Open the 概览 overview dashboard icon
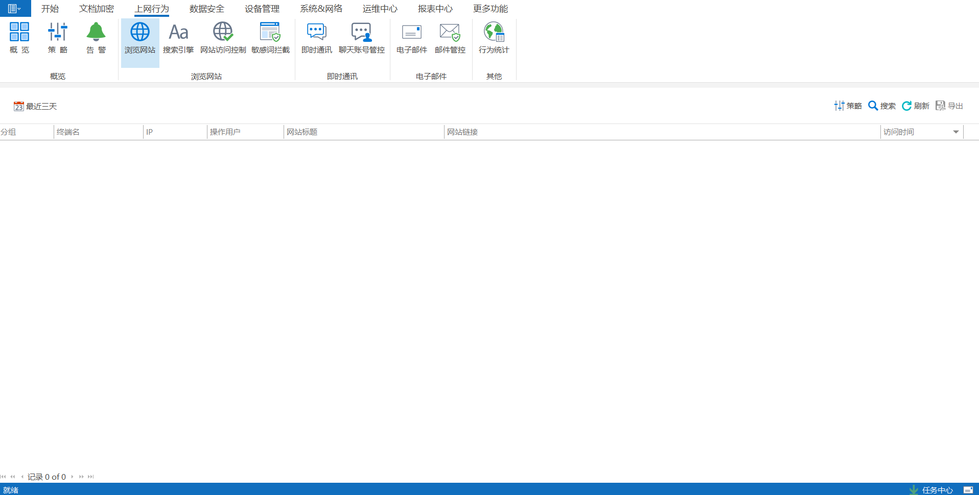This screenshot has width=979, height=495. pyautogui.click(x=19, y=37)
